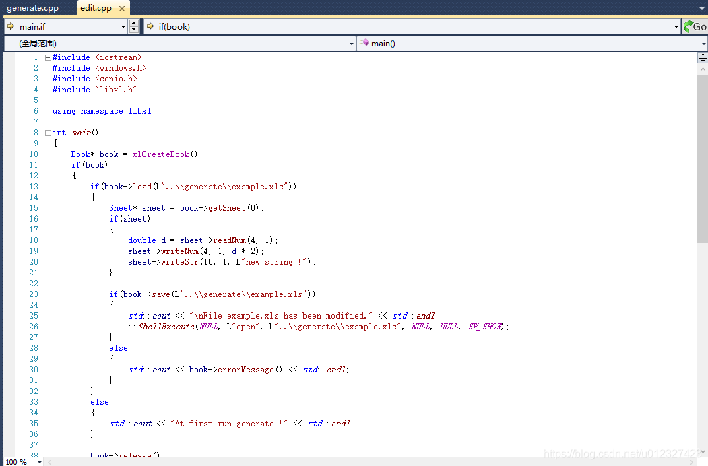Collapse the main function fold at line 8
708x466 pixels.
click(x=47, y=133)
